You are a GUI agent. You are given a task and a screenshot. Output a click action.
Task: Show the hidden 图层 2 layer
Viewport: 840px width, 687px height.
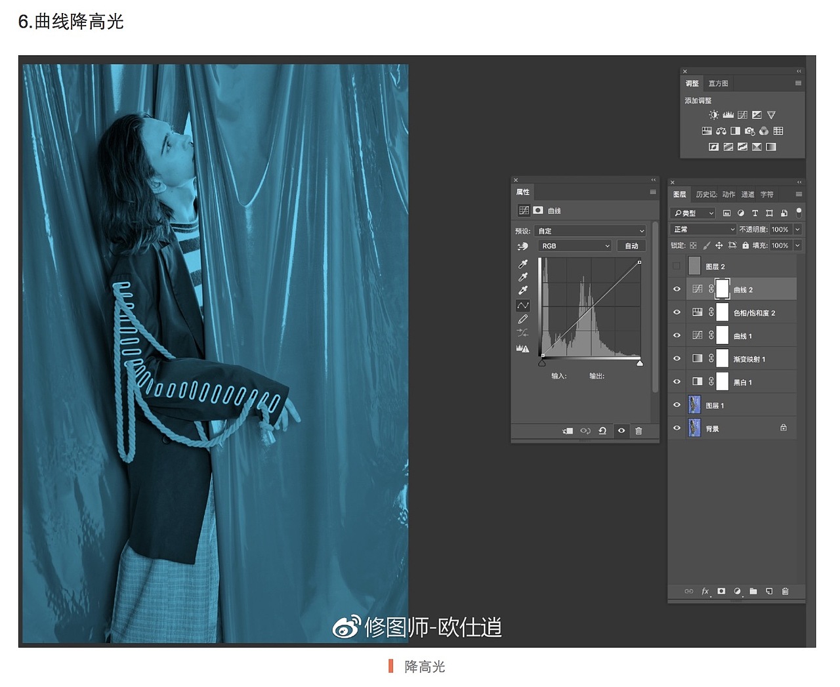[x=677, y=266]
